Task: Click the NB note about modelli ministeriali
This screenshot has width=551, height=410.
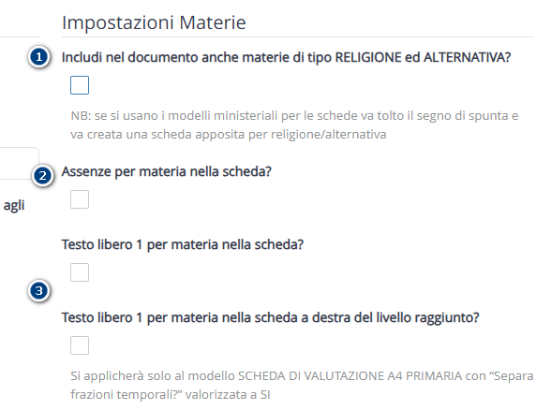Action: [x=294, y=125]
